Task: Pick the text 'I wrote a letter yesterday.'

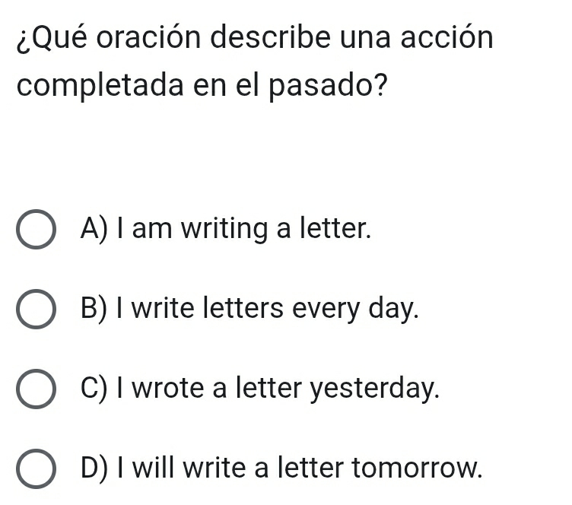Action: [x=277, y=389]
